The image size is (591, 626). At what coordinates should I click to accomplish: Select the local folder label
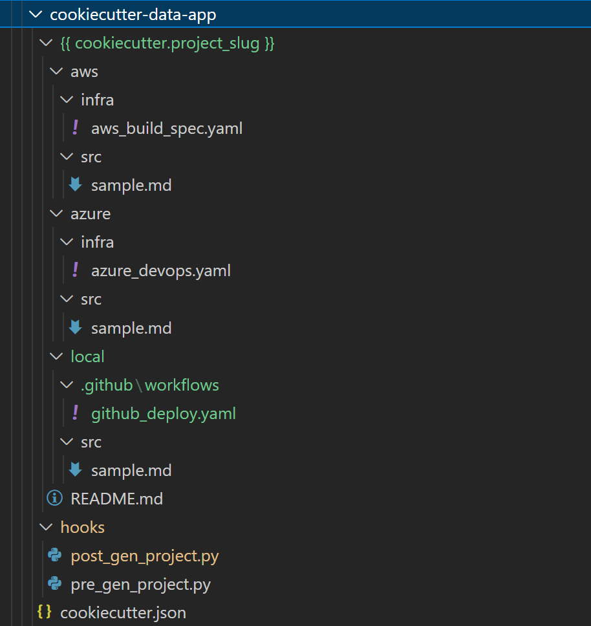[x=87, y=356]
